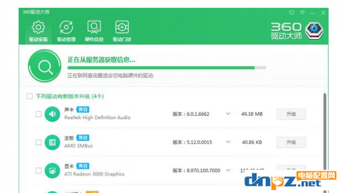Expand version dropdown for 6.0.1.6662
This screenshot has height=193, width=340.
pyautogui.click(x=228, y=113)
